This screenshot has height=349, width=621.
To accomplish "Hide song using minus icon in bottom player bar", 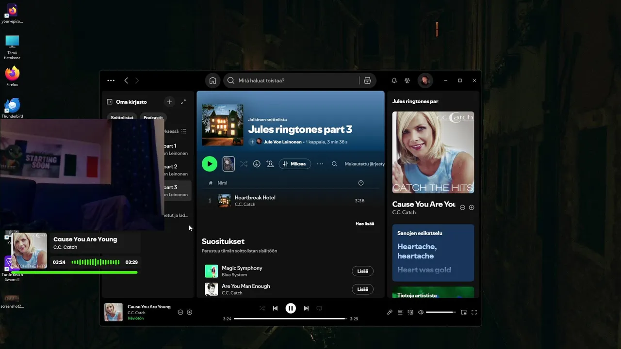I will (180, 312).
